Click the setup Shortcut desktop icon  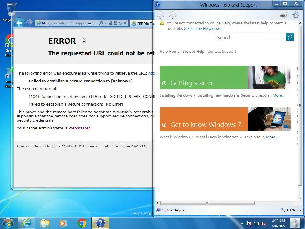9,78
